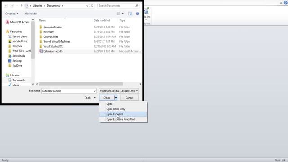
Task: Pick Open Exclusive Read-Only option
Action: point(123,119)
